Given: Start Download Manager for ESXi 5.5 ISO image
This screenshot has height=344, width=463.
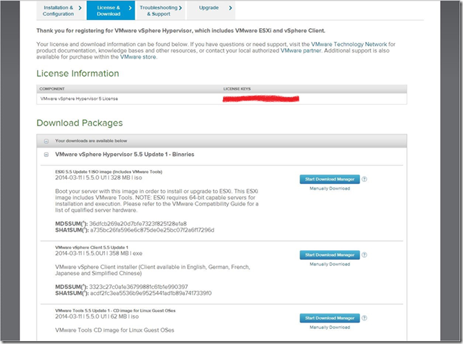Looking at the screenshot, I should [x=330, y=179].
